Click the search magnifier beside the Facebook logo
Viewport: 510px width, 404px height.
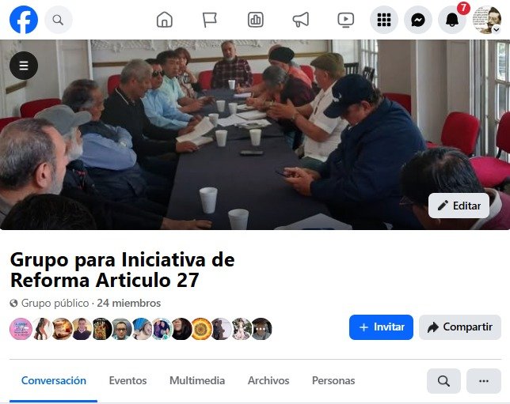[x=59, y=20]
